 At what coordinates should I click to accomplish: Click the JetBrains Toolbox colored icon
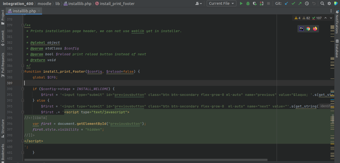[x=336, y=3]
